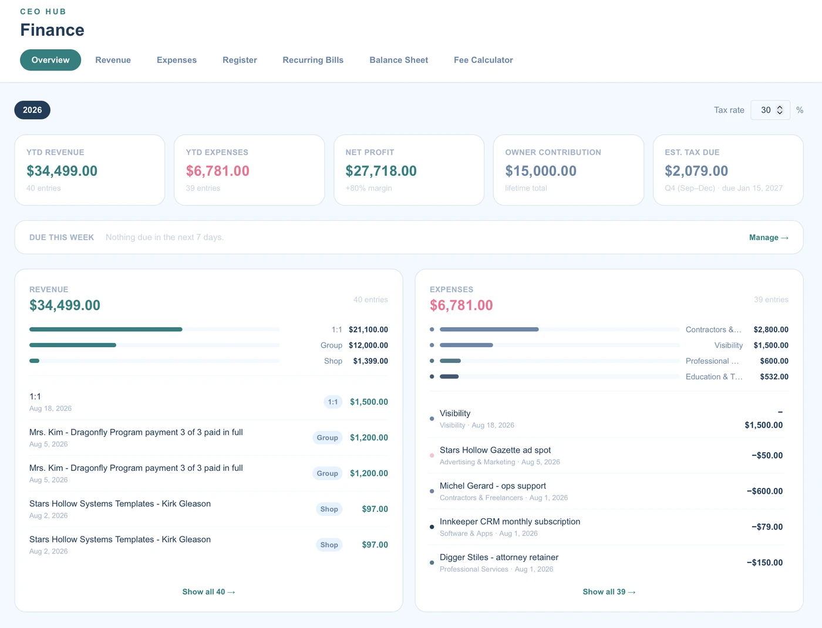
Task: Click the YTD Expenses card
Action: coord(250,170)
